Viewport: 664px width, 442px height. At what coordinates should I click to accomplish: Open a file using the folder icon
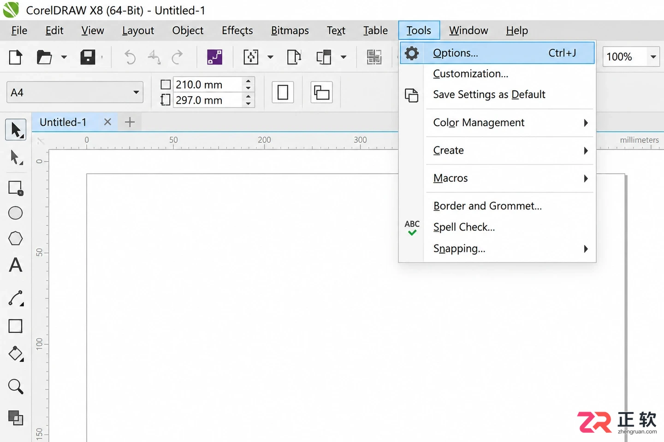click(44, 57)
